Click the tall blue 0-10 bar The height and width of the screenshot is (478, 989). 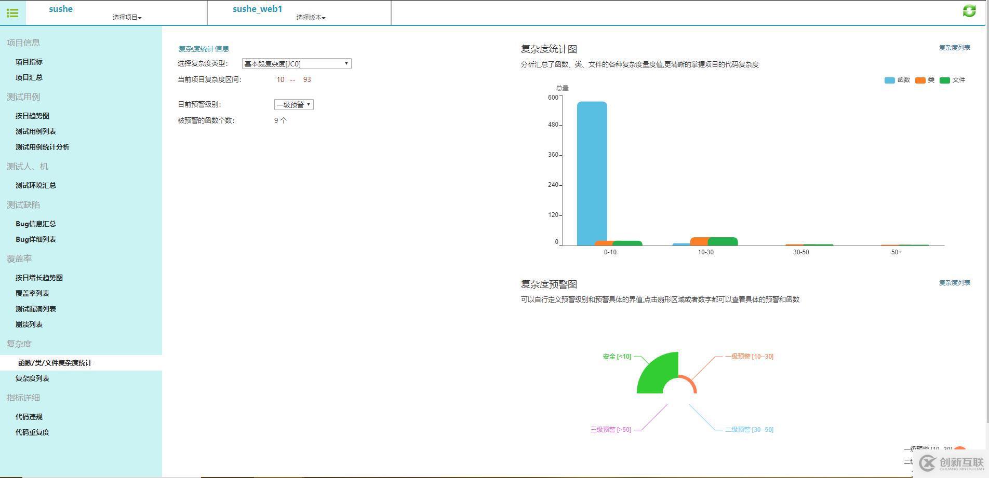pyautogui.click(x=592, y=171)
